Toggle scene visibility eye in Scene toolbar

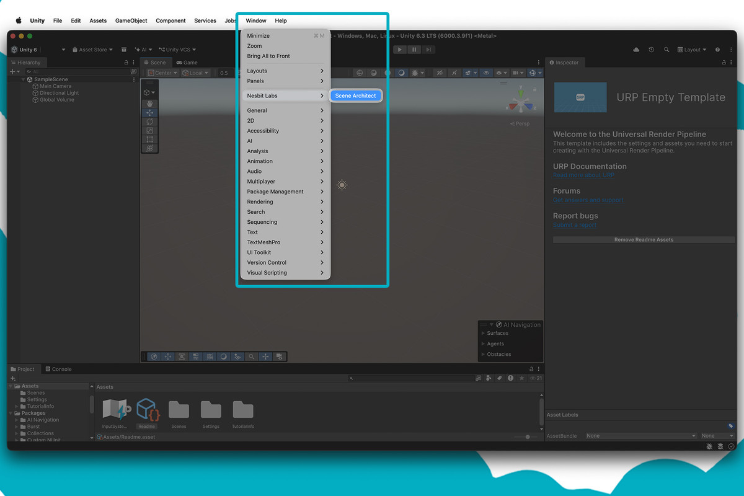tap(486, 73)
